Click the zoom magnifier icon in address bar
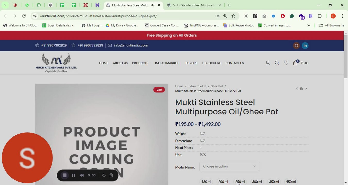 (225, 16)
